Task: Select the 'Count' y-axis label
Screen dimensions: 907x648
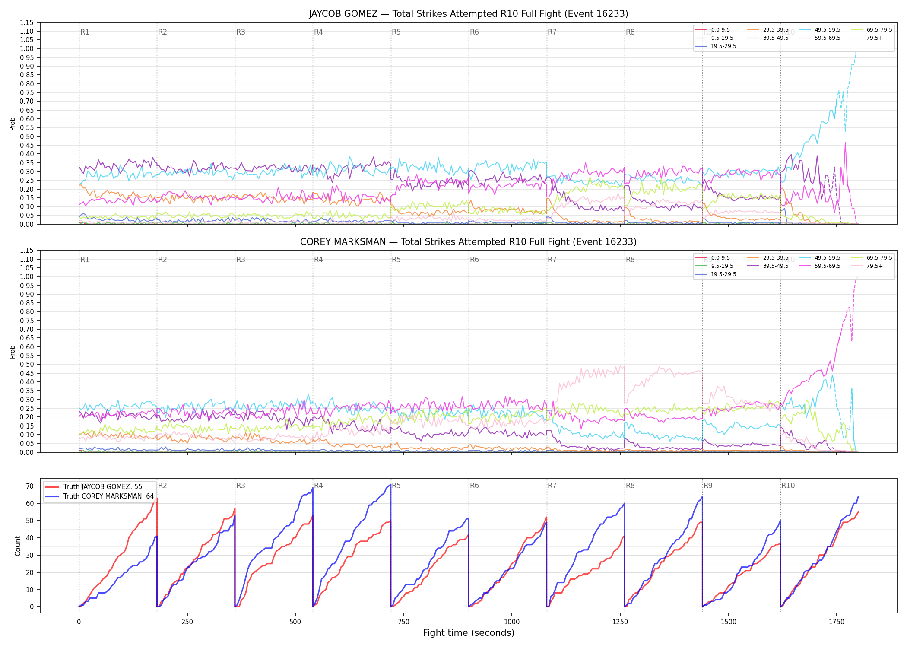Action: tap(18, 546)
